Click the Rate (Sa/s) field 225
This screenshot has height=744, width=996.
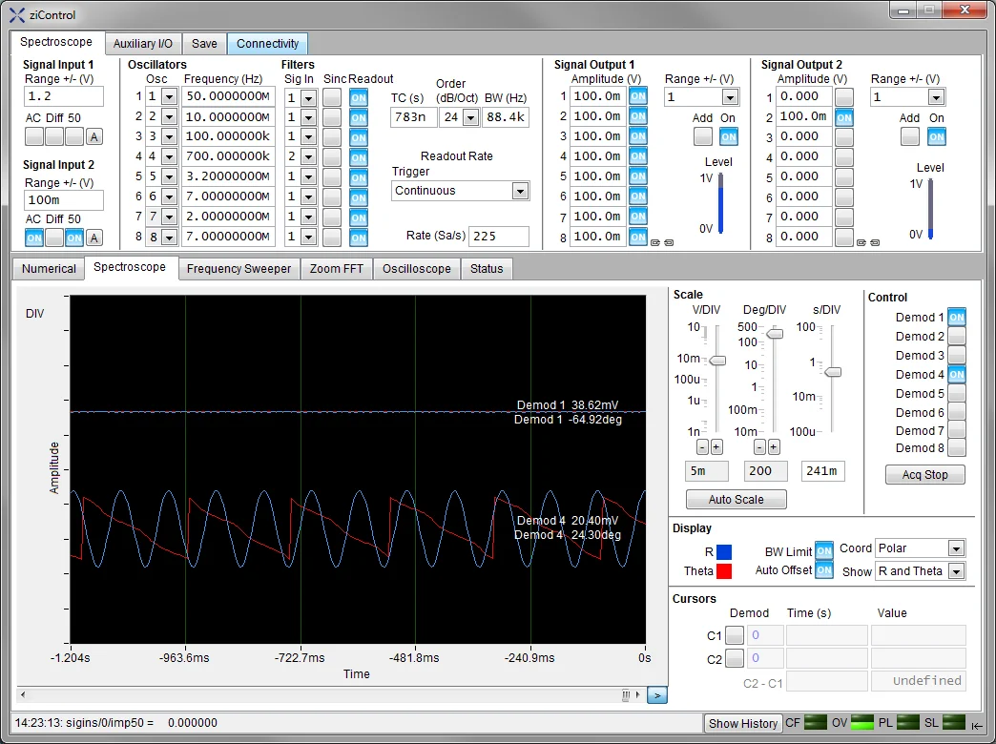pos(499,237)
